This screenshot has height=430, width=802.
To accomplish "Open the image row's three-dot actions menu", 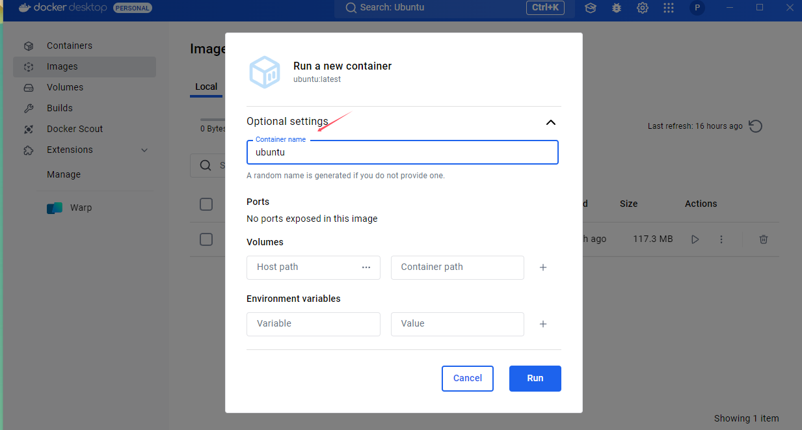I will [x=721, y=239].
